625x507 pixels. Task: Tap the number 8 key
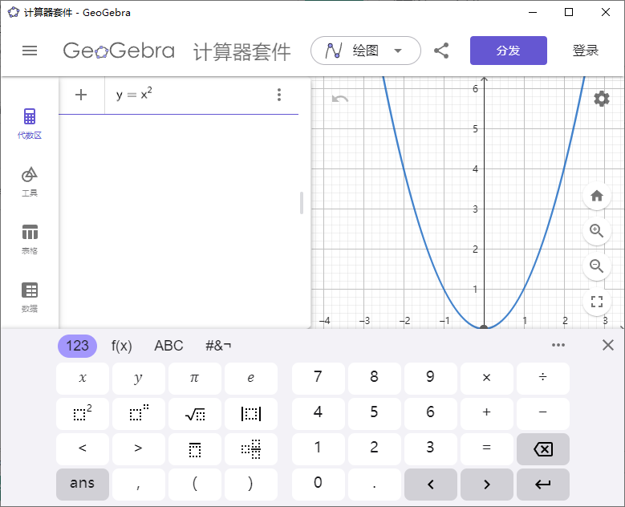coord(375,379)
